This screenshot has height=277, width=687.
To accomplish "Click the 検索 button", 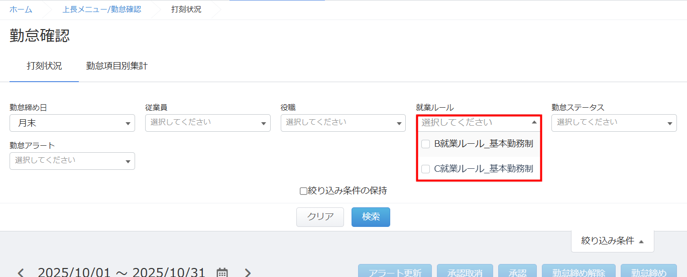I will [x=371, y=217].
